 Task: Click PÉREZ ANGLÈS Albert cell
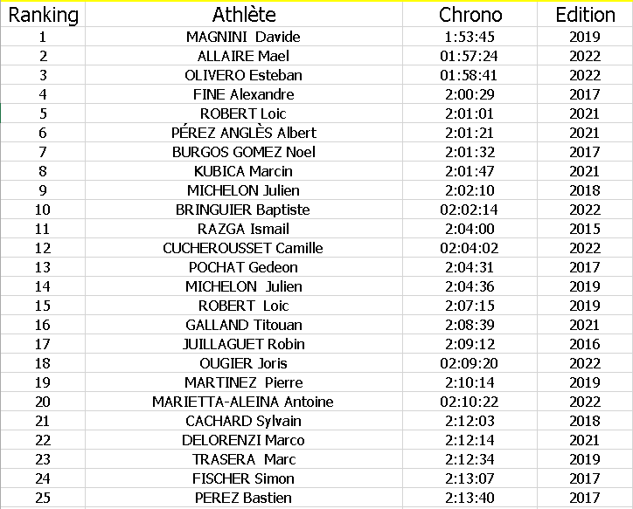pyautogui.click(x=244, y=133)
